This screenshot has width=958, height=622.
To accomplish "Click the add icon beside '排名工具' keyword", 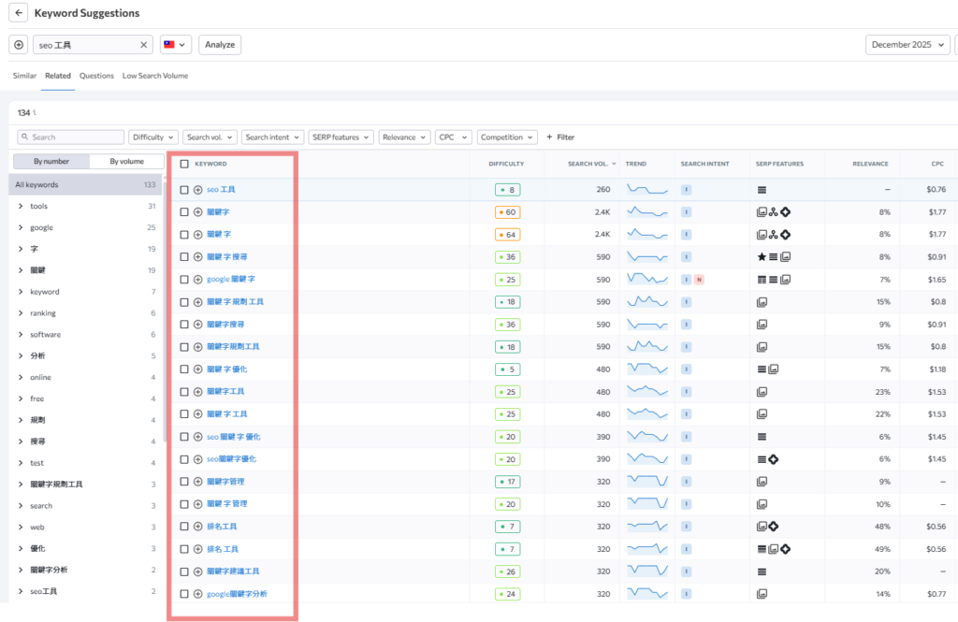I will click(198, 527).
